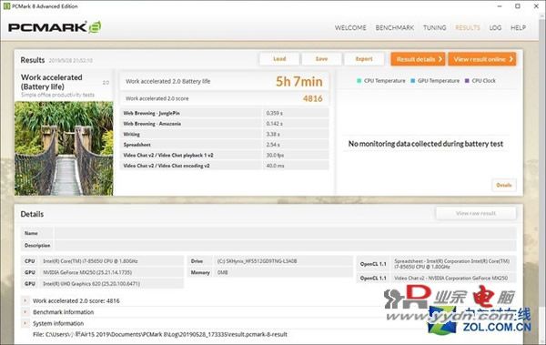Screen dimensions: 546x345
Task: Click the Description field in Details
Action: tap(285, 246)
